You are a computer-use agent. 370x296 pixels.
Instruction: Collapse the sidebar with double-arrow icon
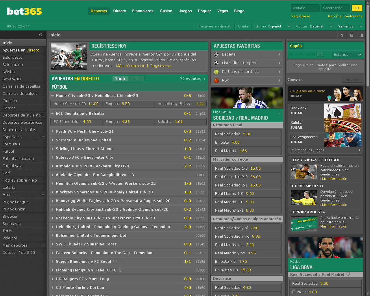coord(40,35)
